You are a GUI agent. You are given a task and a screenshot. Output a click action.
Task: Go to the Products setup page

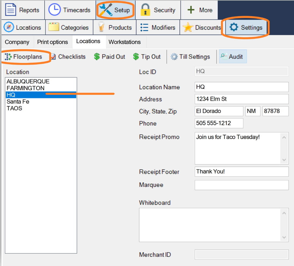(x=115, y=27)
